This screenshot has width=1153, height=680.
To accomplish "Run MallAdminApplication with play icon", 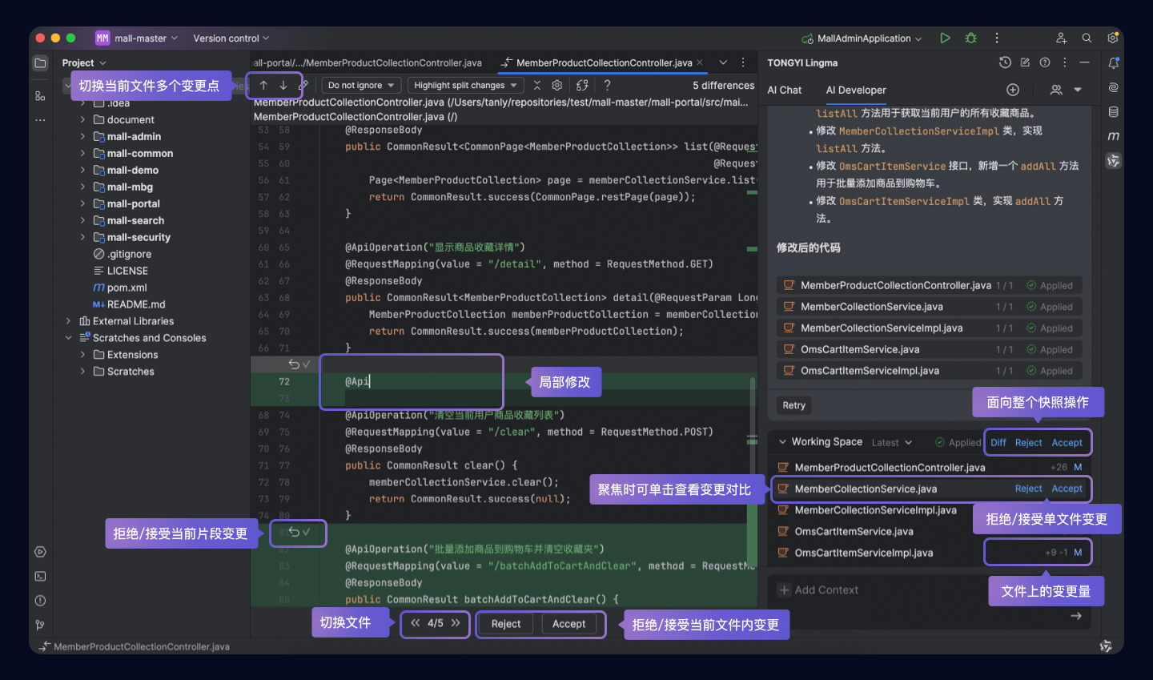I will 945,38.
